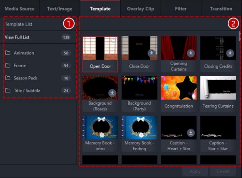This screenshot has height=178, width=242.
Task: Click the Cancel button
Action: tap(223, 171)
